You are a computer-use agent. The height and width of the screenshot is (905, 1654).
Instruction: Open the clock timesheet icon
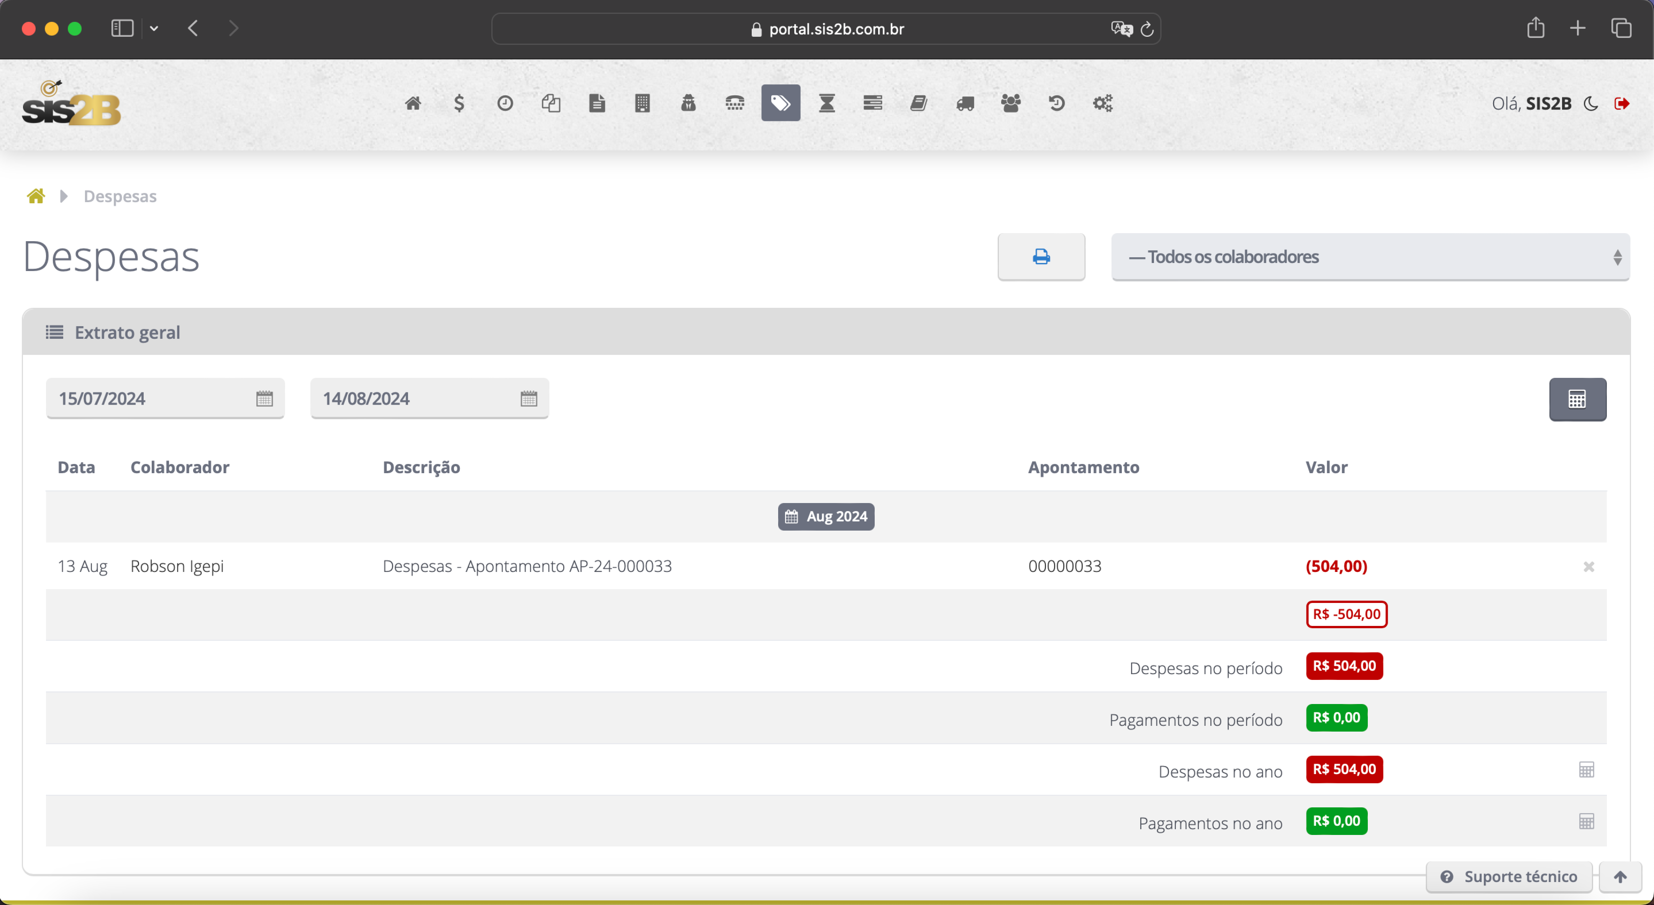[x=505, y=103]
